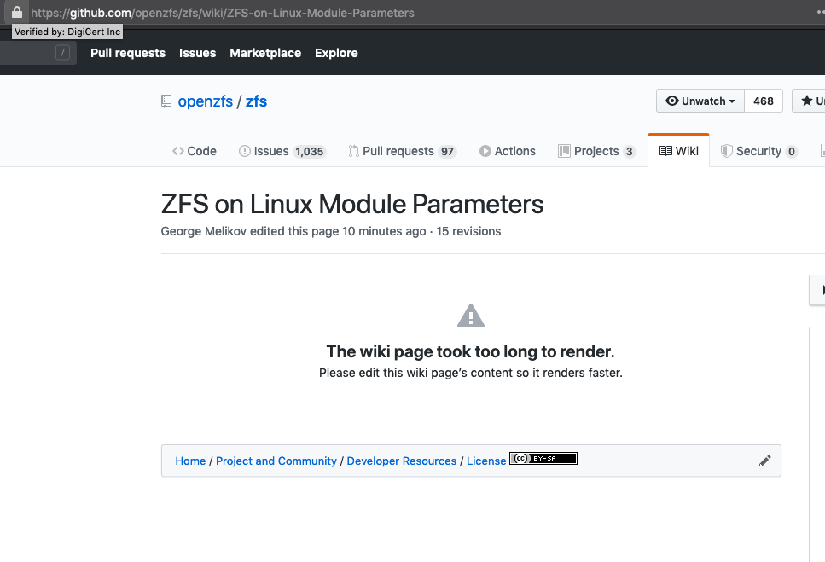Click the star button

[x=809, y=101]
